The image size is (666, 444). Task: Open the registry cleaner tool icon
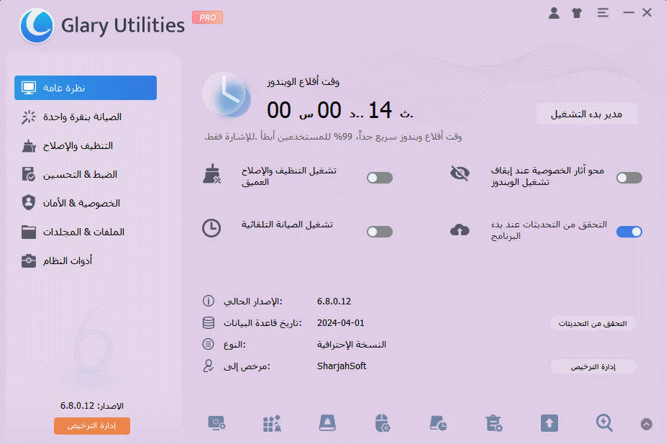(273, 423)
